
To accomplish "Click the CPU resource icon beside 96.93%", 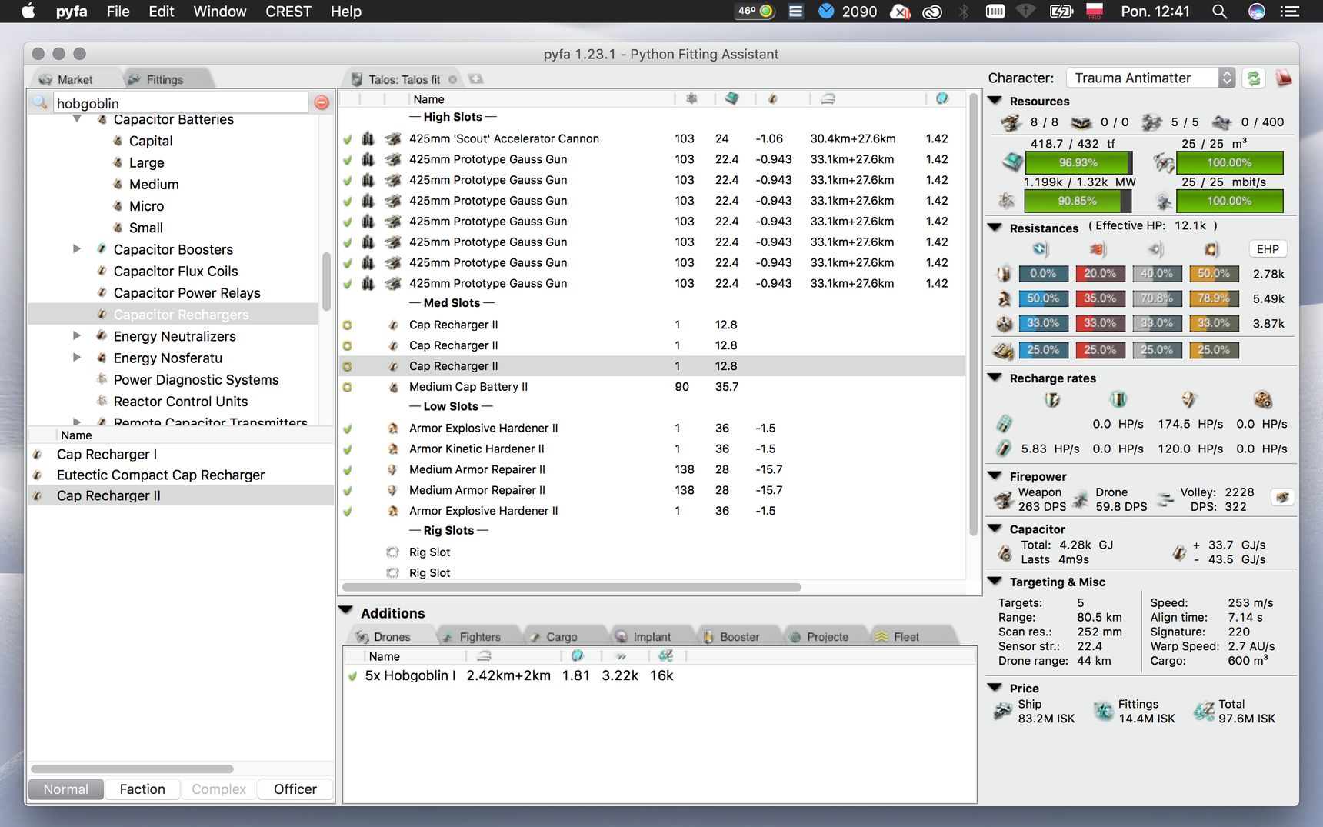I will pyautogui.click(x=1011, y=162).
